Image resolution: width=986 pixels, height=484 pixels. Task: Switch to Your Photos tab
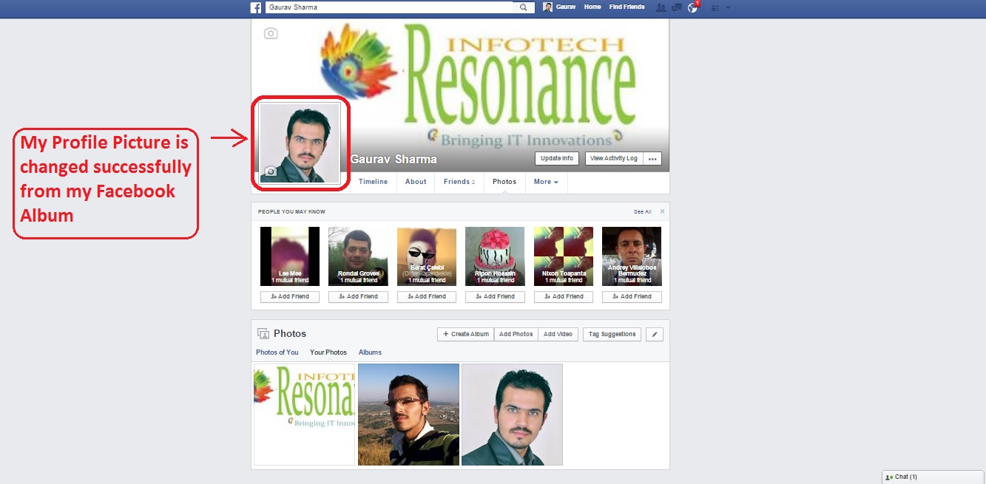(x=328, y=352)
